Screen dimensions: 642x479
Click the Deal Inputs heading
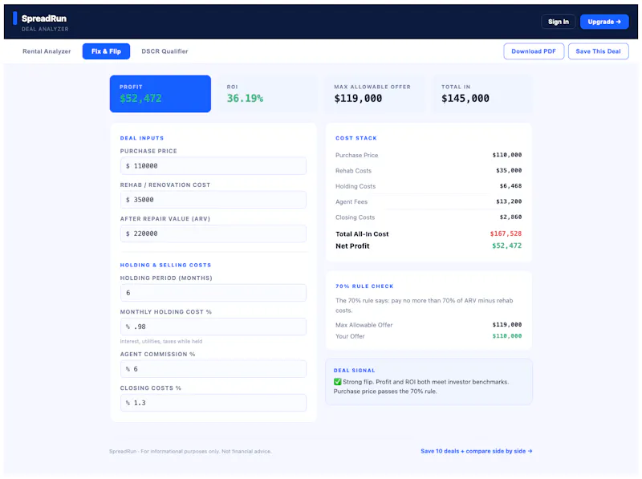coord(142,138)
